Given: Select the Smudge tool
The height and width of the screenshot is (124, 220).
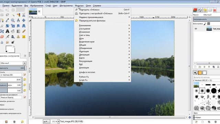Looking at the screenshot, I should point(7,42).
